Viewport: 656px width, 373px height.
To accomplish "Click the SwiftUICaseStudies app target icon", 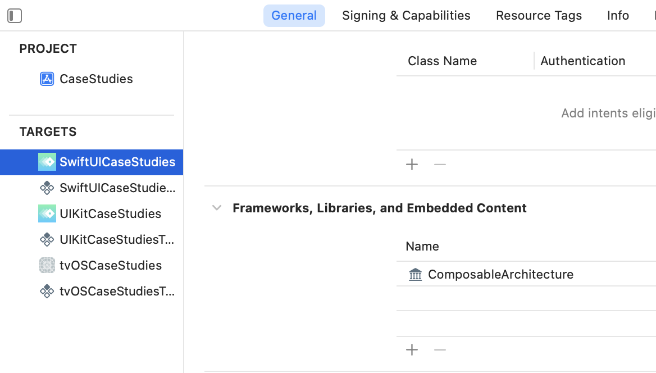I will click(x=47, y=162).
